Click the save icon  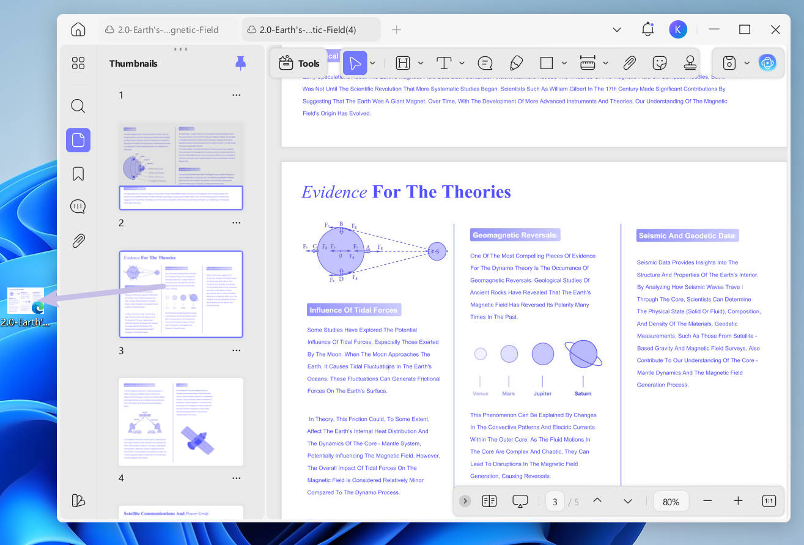pyautogui.click(x=729, y=63)
